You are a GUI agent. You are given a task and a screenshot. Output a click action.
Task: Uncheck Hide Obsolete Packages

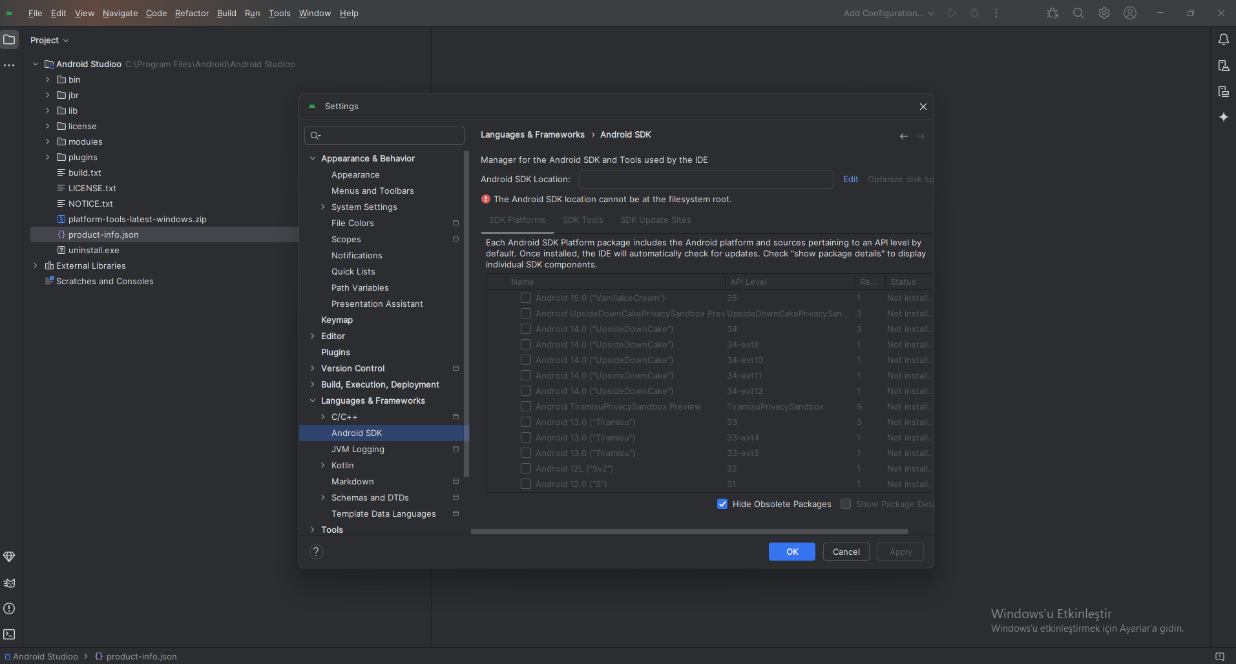coord(722,504)
